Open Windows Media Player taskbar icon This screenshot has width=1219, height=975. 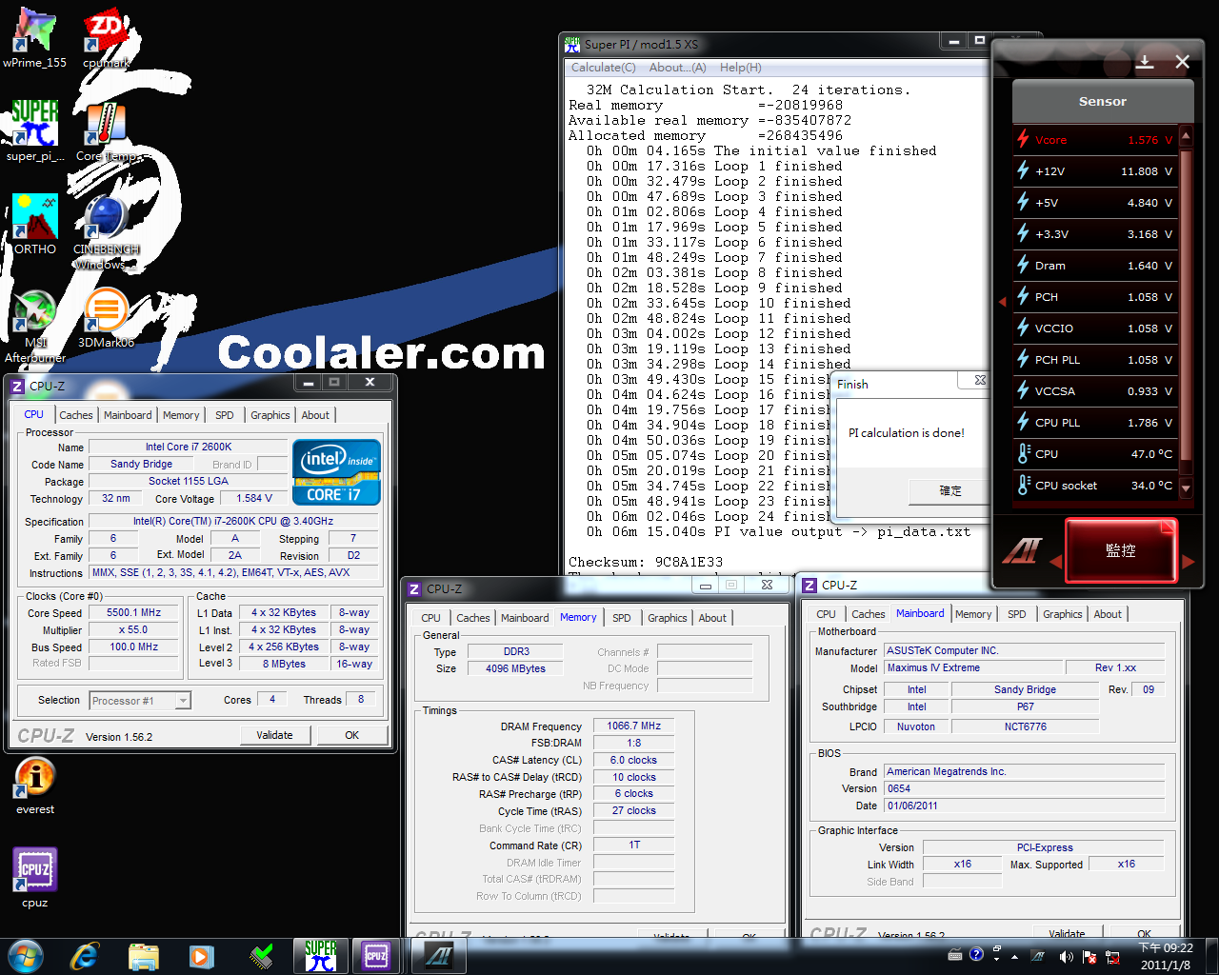pos(201,955)
